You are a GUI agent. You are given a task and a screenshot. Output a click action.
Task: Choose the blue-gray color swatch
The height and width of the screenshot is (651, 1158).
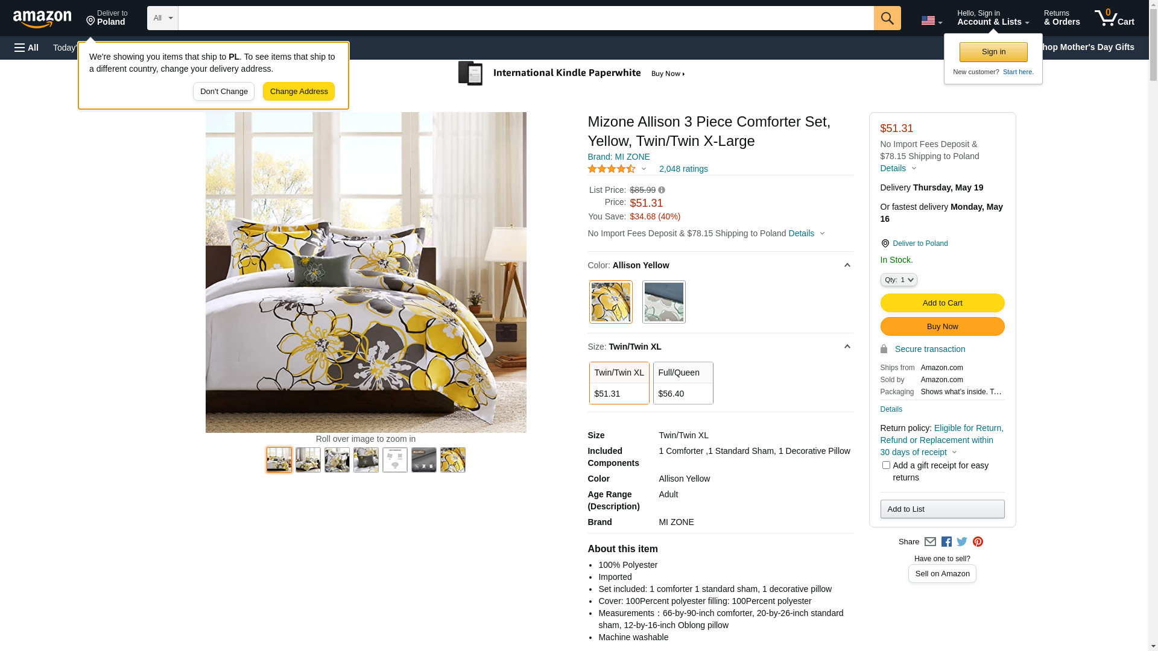(663, 302)
